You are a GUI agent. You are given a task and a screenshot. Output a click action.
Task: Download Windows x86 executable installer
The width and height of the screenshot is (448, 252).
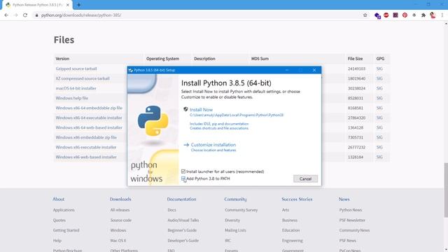pos(86,147)
